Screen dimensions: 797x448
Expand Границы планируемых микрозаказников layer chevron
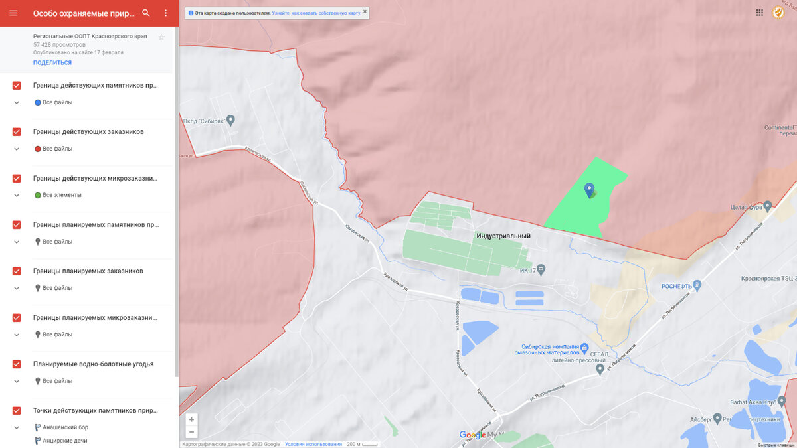17,335
